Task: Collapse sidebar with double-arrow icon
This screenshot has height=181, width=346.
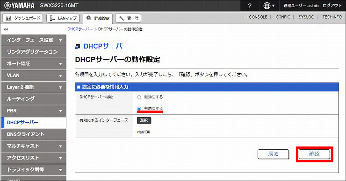Action: (6, 29)
